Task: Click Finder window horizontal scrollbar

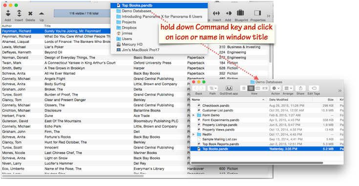Action: [x=257, y=163]
